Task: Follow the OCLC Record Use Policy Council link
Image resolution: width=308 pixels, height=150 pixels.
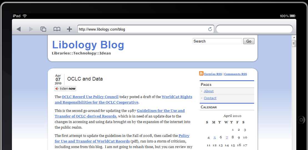Action: (x=90, y=97)
